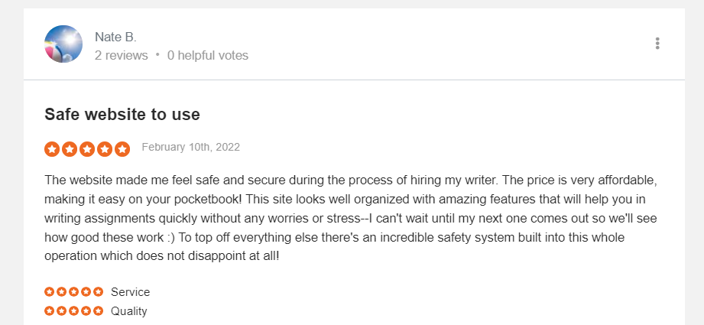The image size is (704, 325).
Task: Open the three-dot options menu
Action: click(657, 44)
